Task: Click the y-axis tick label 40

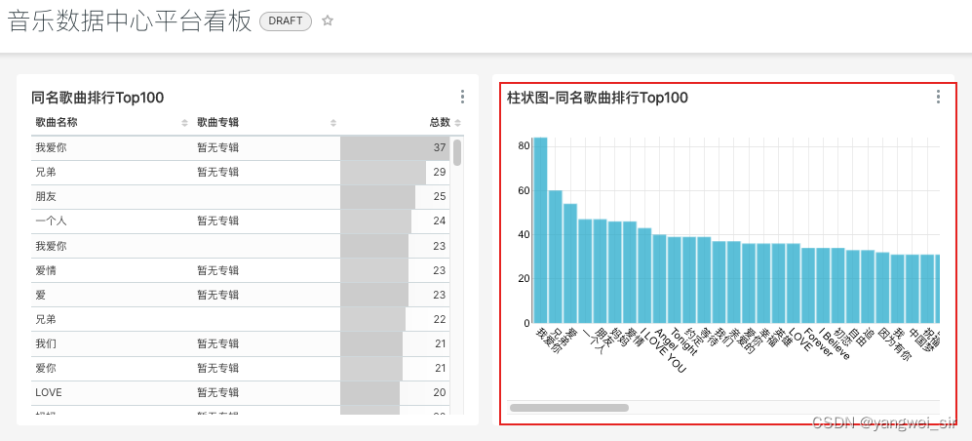Action: (x=525, y=234)
